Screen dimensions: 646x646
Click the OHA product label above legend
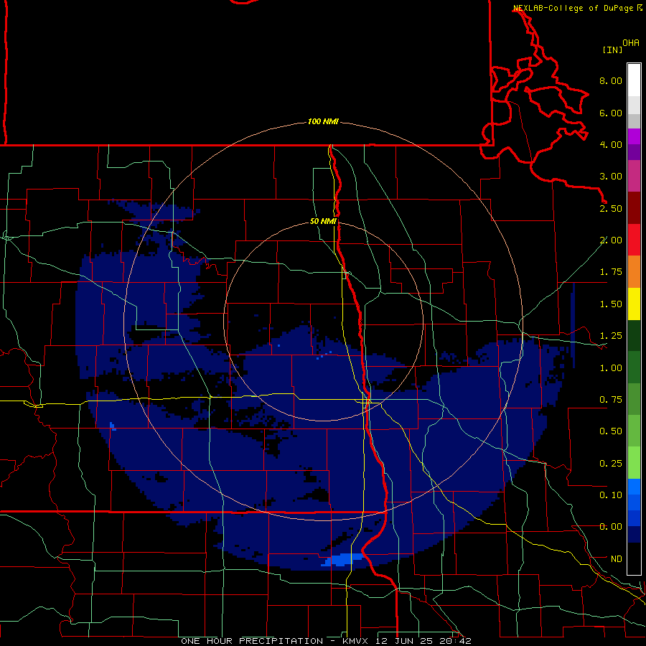click(631, 43)
